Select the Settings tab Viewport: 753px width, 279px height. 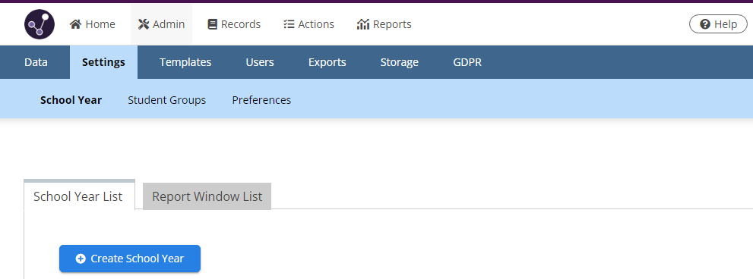104,62
